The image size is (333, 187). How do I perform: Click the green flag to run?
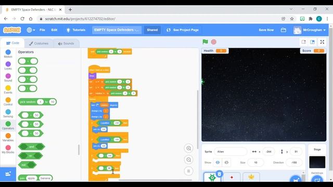[205, 42]
